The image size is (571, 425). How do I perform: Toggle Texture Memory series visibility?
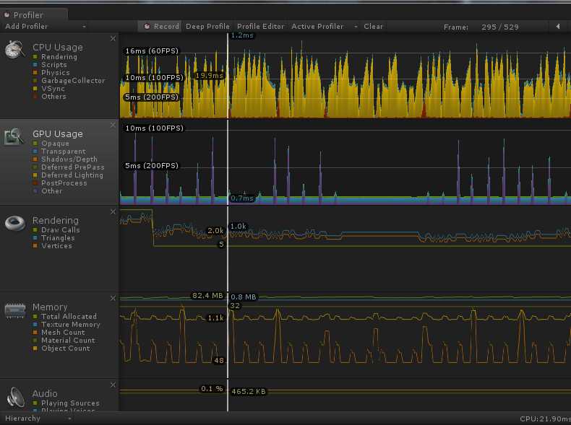click(35, 324)
